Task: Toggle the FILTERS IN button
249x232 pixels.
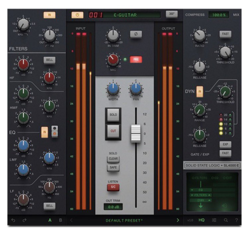Action: (49, 15)
